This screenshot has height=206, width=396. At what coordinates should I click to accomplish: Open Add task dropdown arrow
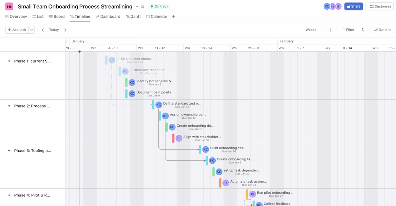pyautogui.click(x=32, y=30)
